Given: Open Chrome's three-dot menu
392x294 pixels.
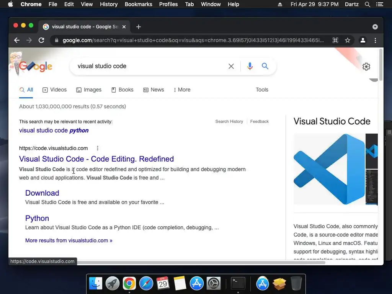Looking at the screenshot, I should point(375,40).
